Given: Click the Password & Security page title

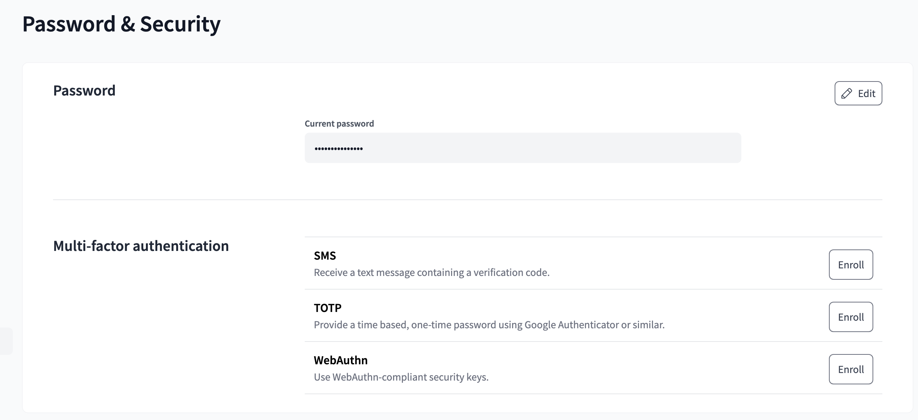Looking at the screenshot, I should click(121, 24).
